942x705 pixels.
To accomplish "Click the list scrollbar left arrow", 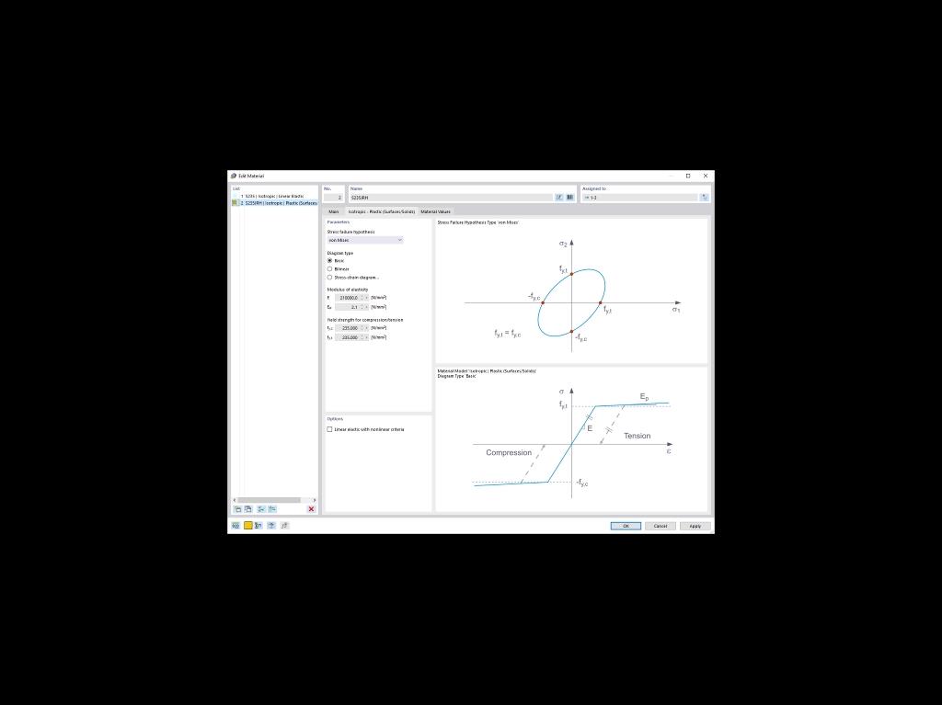I will (x=235, y=500).
